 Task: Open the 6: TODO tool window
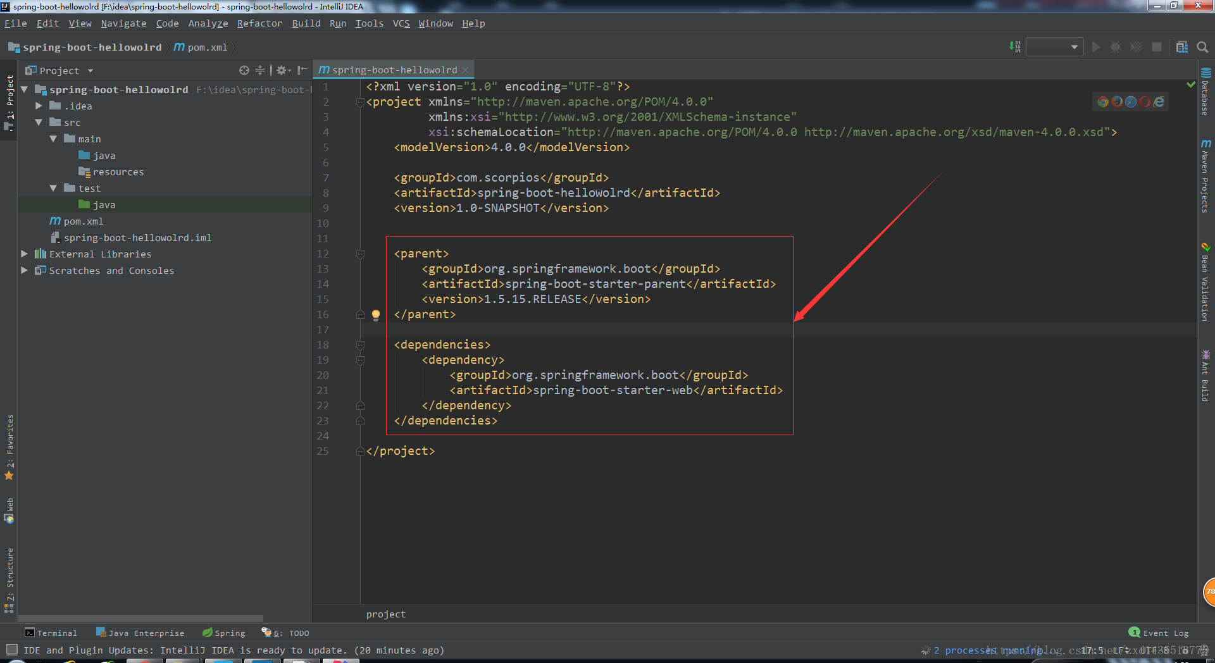pyautogui.click(x=285, y=633)
